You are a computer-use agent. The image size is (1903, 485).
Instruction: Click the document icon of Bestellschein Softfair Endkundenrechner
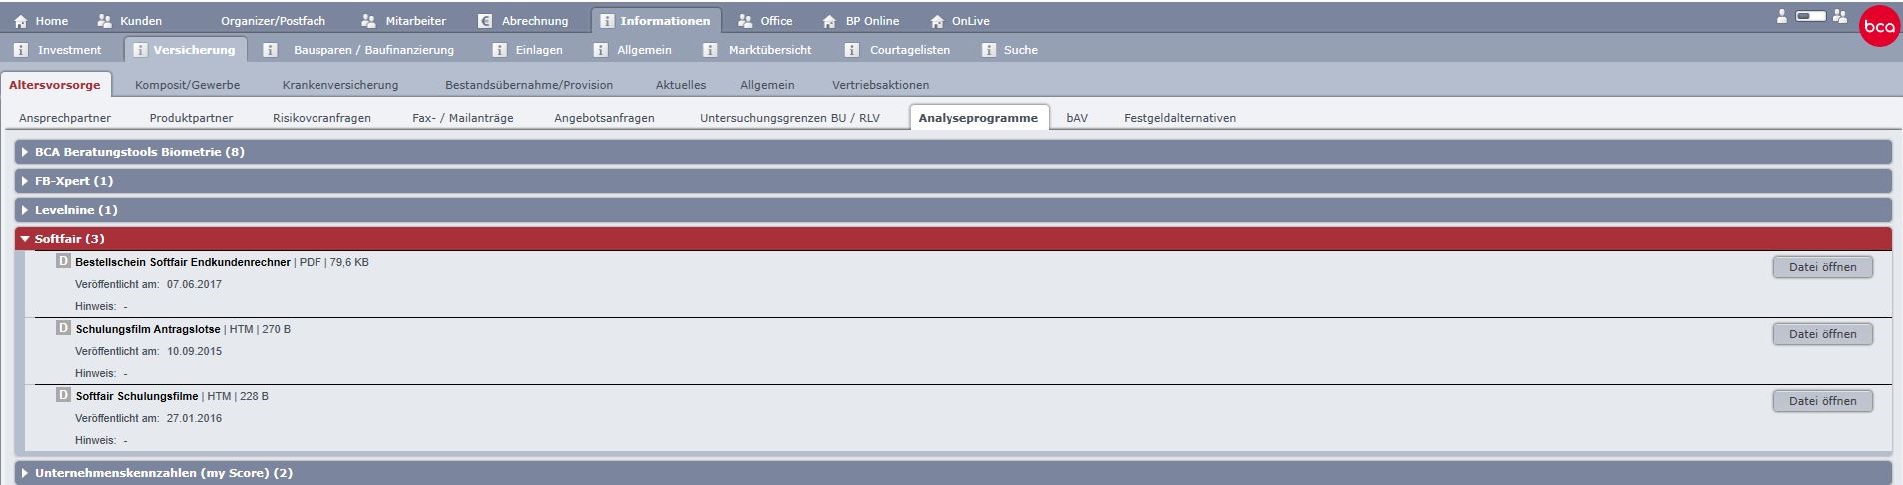click(63, 262)
